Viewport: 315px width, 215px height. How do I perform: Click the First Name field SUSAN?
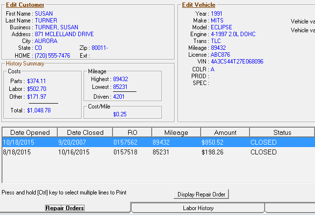44,14
